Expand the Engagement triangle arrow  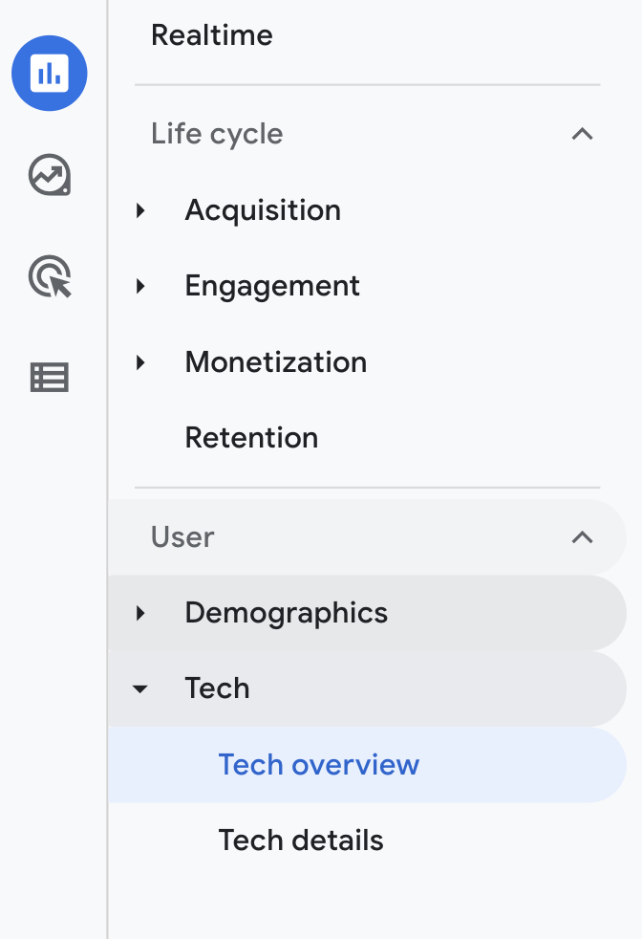(x=140, y=286)
